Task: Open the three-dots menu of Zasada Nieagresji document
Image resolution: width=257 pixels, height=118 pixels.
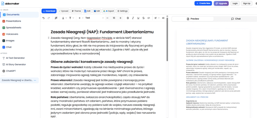Action: click(35, 80)
